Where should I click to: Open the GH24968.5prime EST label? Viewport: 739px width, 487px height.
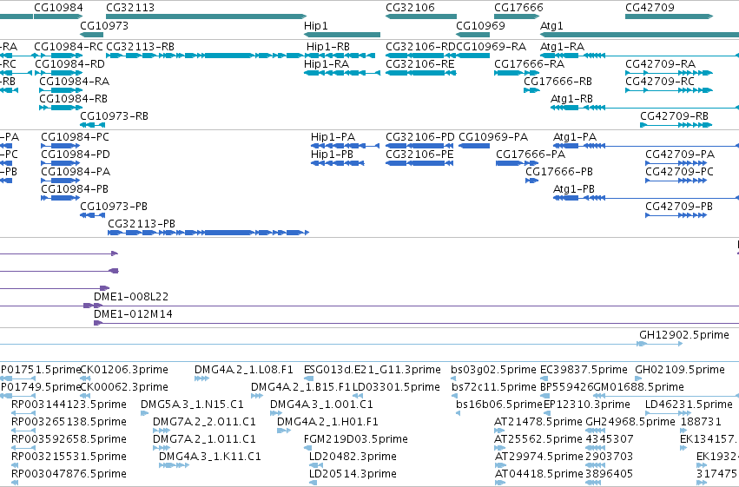(x=630, y=422)
